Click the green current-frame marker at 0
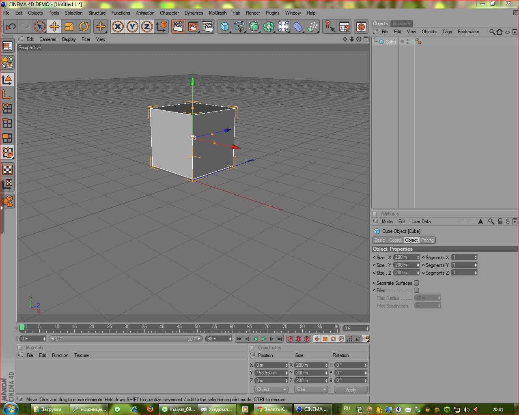This screenshot has width=519, height=415. pos(22,327)
